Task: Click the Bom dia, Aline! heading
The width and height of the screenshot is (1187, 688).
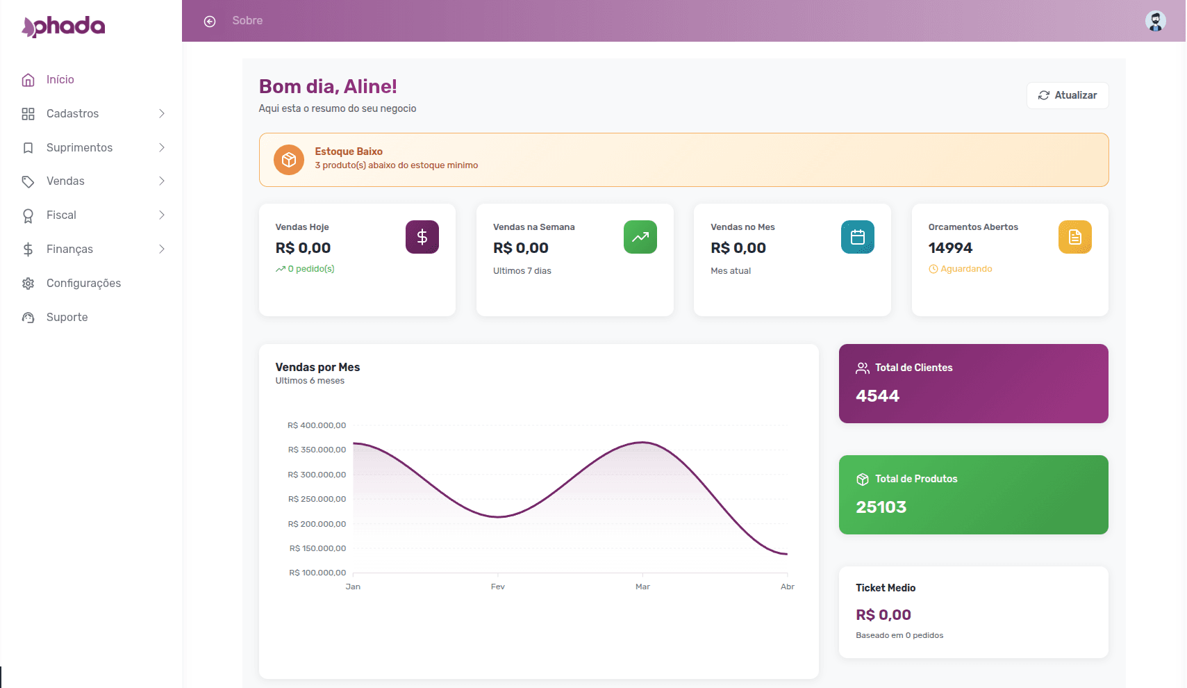Action: pyautogui.click(x=328, y=87)
